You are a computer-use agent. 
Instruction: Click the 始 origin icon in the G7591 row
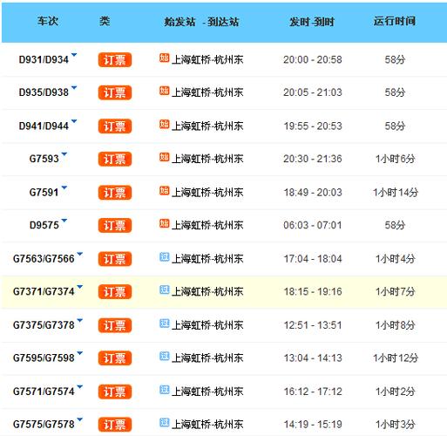(x=164, y=190)
